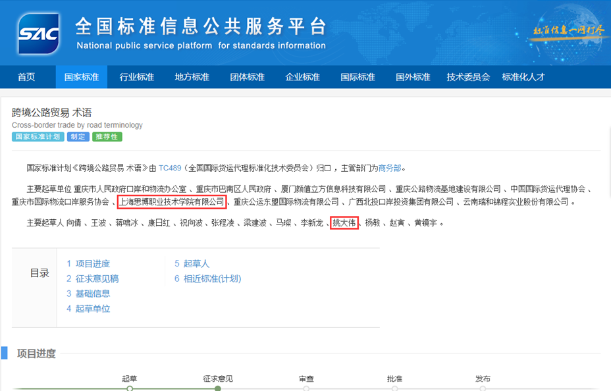Open the 国外标准 tab
Viewport: 611px width, 391px height.
pyautogui.click(x=413, y=77)
